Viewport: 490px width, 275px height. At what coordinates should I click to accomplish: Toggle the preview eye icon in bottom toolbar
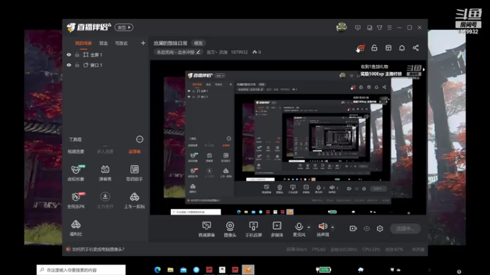(x=366, y=229)
